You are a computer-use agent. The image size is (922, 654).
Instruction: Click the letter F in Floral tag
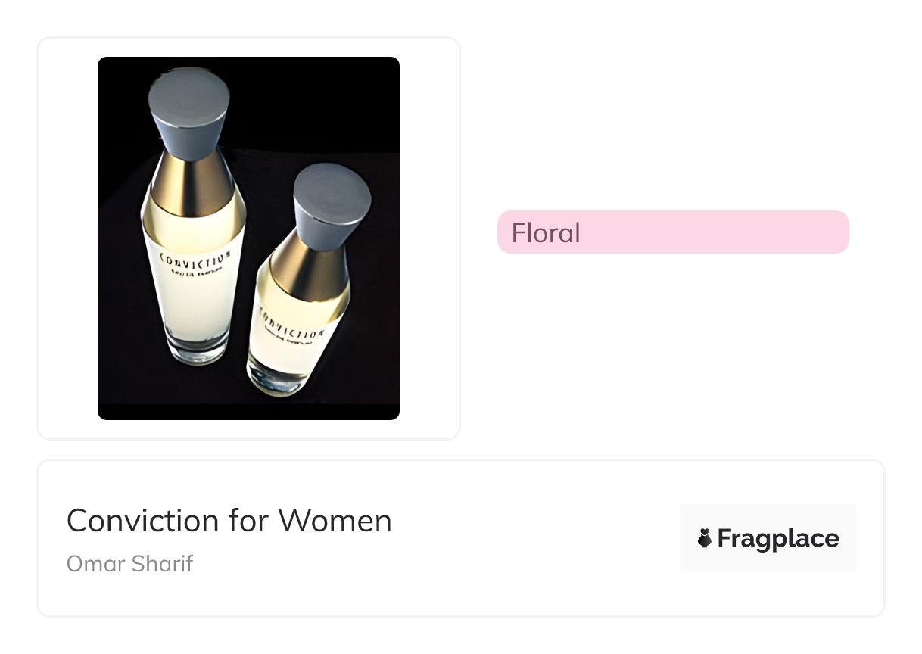pyautogui.click(x=519, y=232)
